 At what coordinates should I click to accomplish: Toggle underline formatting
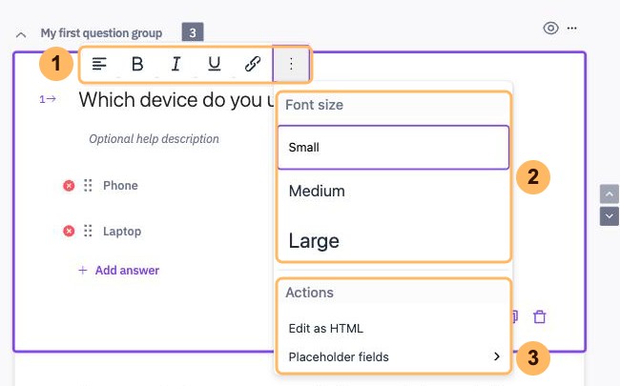pyautogui.click(x=215, y=64)
